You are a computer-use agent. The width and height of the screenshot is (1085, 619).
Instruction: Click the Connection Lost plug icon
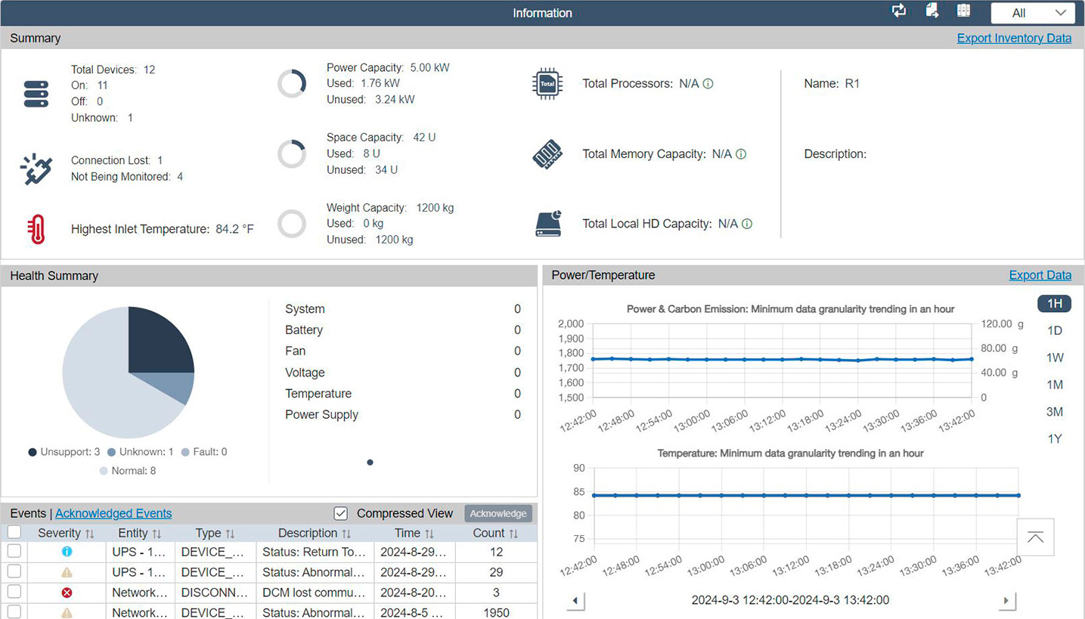36,169
